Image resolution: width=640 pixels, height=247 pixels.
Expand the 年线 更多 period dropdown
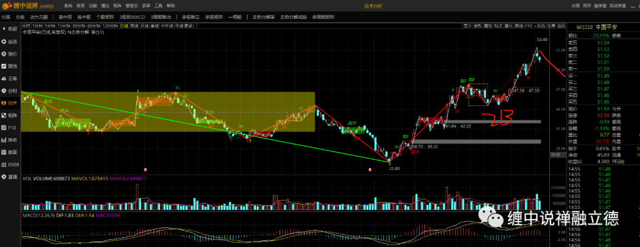(x=184, y=25)
